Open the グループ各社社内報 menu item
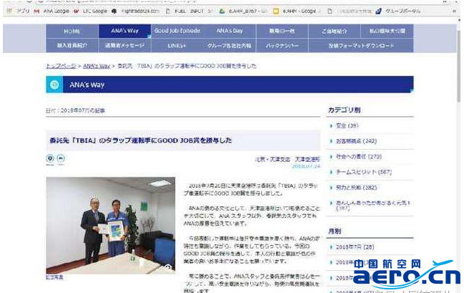 tap(229, 45)
